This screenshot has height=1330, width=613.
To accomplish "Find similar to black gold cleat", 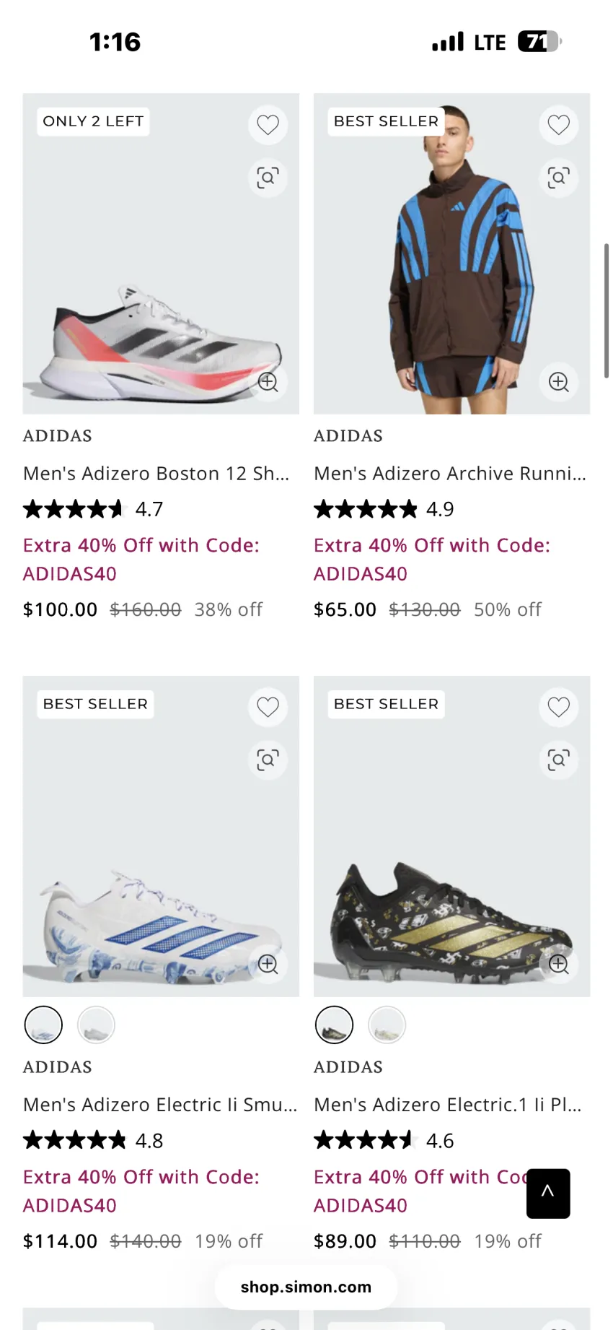I will coord(559,760).
